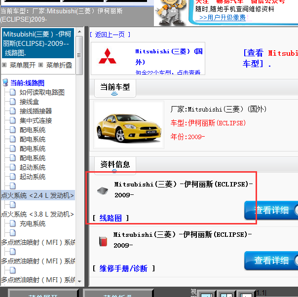
Task: Click the small icon before 菜单折叠
Action: coord(40,65)
